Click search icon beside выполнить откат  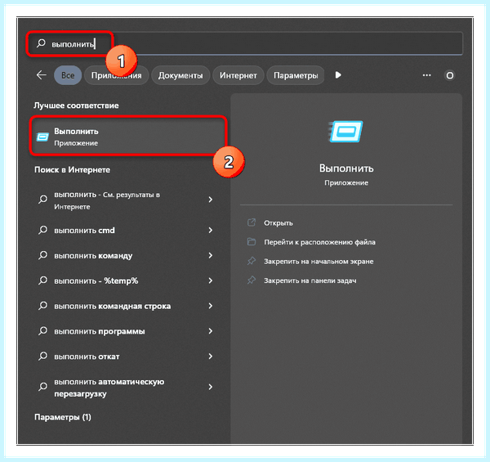pos(42,357)
